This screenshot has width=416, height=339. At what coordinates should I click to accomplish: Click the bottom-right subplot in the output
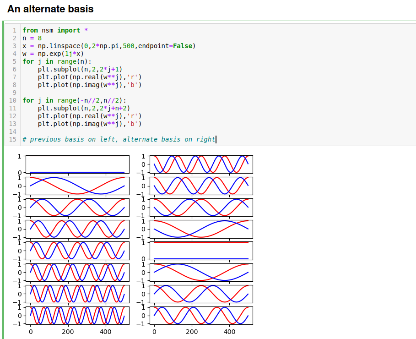point(201,315)
